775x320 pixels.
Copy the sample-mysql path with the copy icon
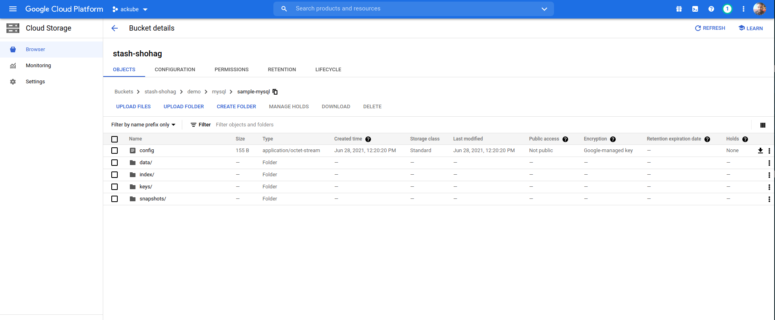pyautogui.click(x=275, y=92)
